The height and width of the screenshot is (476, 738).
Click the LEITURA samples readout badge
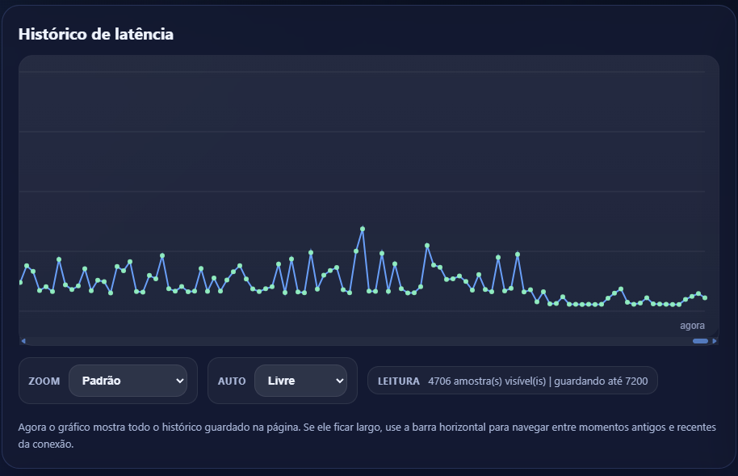[512, 381]
